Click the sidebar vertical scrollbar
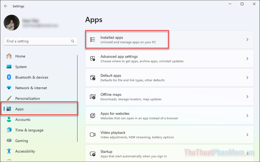260x162 pixels. pyautogui.click(x=77, y=98)
